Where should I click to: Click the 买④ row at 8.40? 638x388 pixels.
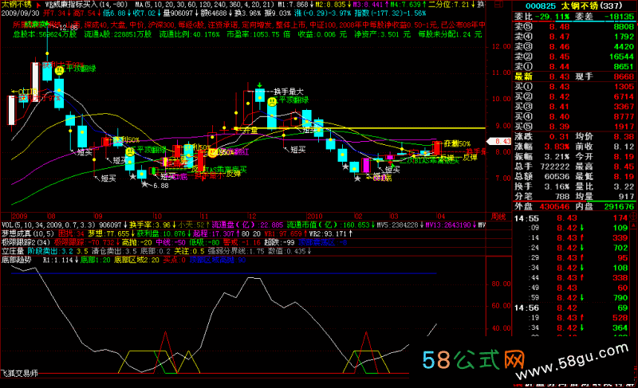click(573, 116)
